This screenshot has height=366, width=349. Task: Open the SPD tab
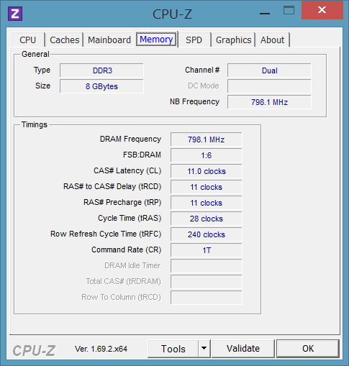click(x=194, y=40)
